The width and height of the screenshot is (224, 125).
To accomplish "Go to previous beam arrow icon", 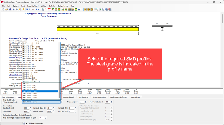I will 29,9.
